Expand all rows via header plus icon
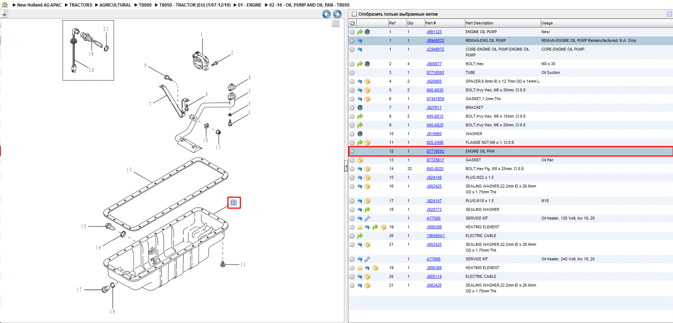This screenshot has width=673, height=323. pyautogui.click(x=352, y=23)
